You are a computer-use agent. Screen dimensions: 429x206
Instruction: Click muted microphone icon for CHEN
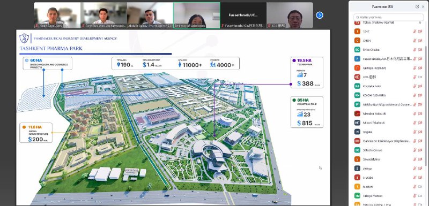coord(415,41)
